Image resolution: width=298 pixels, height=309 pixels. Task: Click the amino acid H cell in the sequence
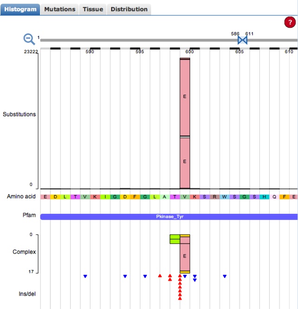coord(265,197)
